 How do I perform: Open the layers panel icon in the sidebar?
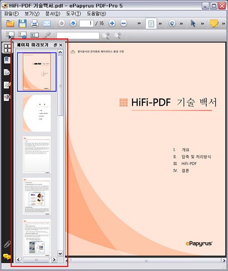pyautogui.click(x=7, y=97)
